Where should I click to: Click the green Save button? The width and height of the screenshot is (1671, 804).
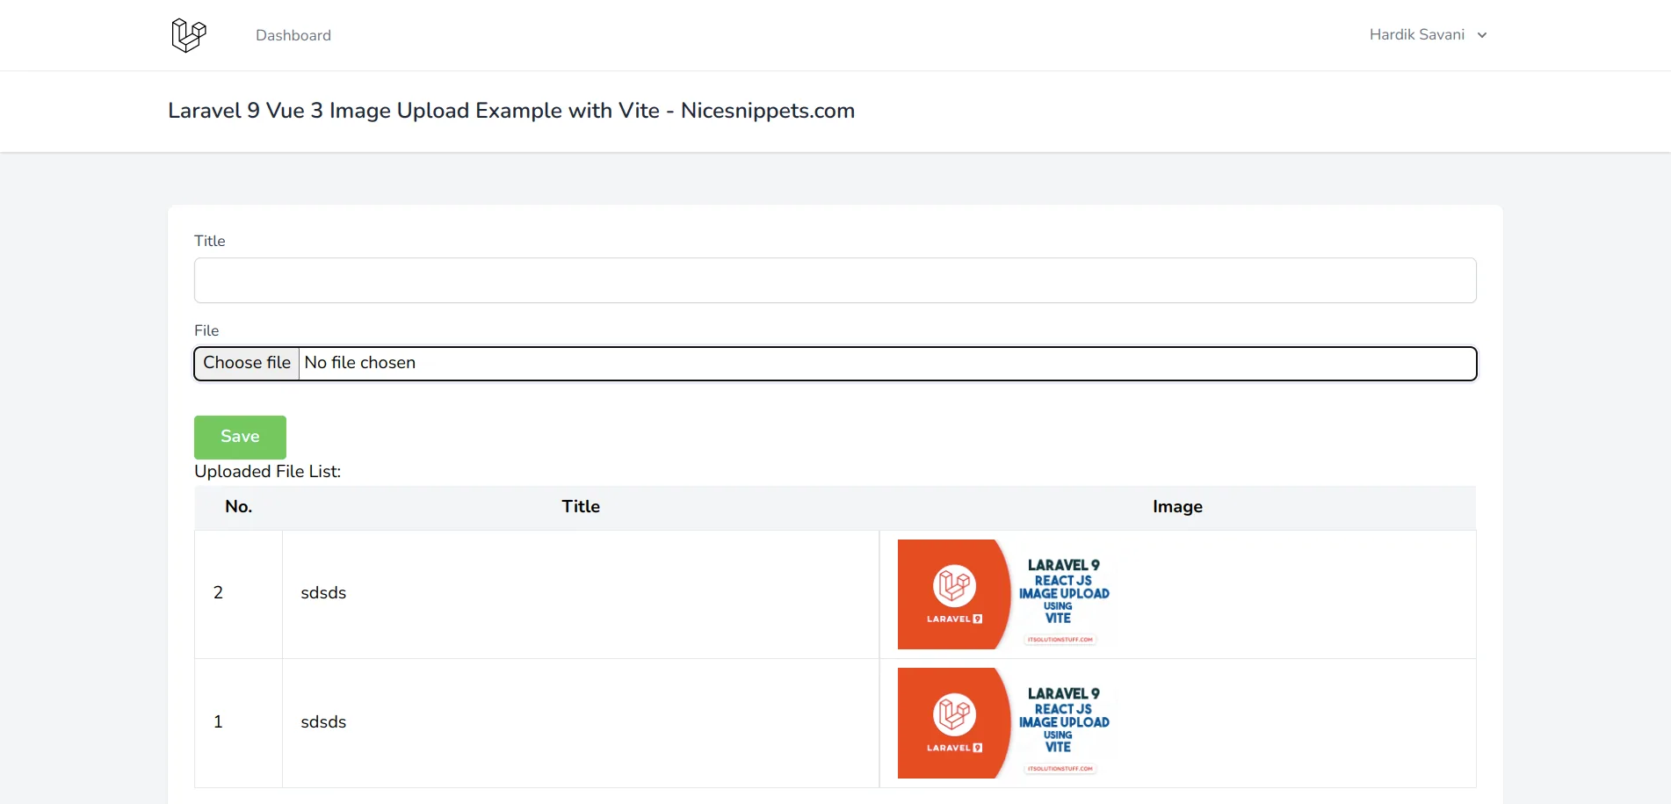pyautogui.click(x=240, y=437)
